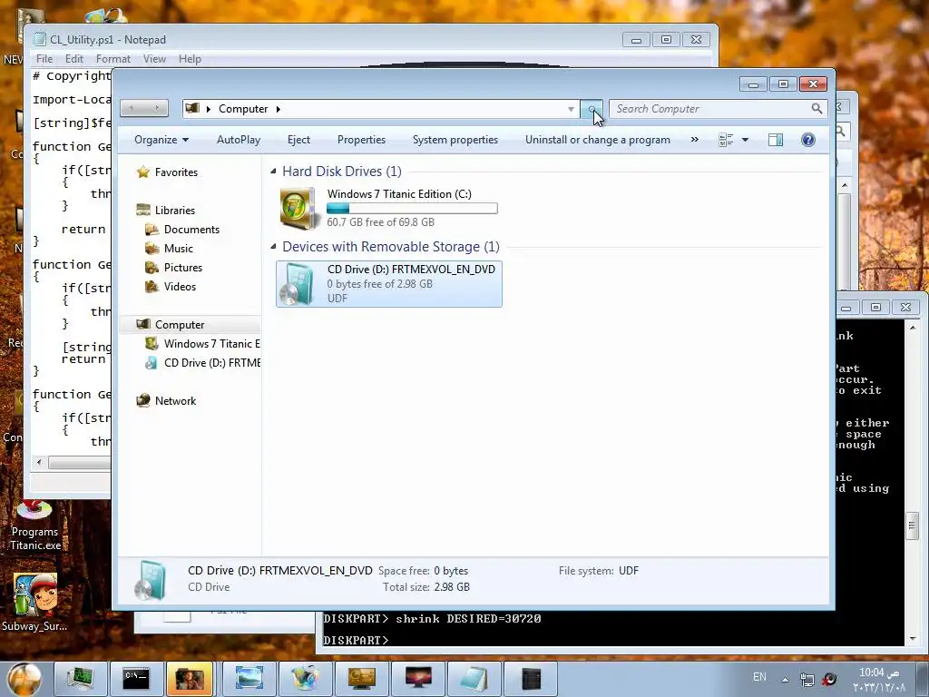Click the Search Computer input field
The height and width of the screenshot is (697, 929).
click(711, 109)
